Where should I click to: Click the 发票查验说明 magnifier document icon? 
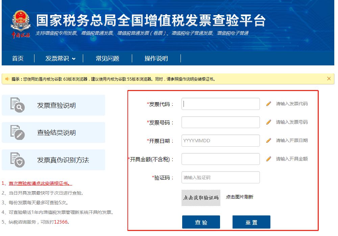coord(17,105)
